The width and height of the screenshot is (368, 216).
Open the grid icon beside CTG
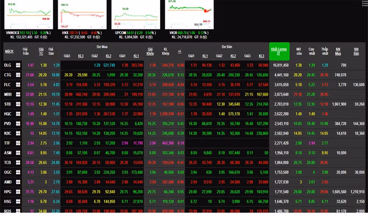[x=17, y=75]
